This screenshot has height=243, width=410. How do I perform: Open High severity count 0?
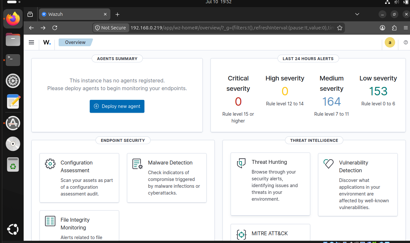[x=285, y=91]
